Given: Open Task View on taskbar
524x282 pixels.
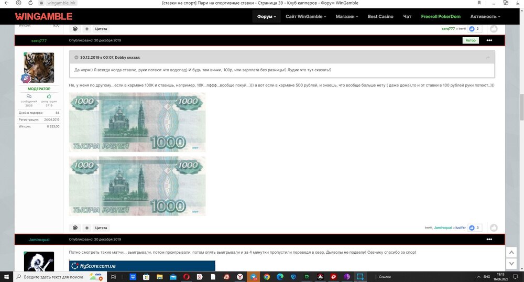Looking at the screenshot, I should coord(113,277).
